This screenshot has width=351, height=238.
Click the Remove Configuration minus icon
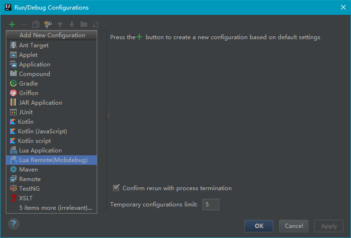click(x=24, y=24)
